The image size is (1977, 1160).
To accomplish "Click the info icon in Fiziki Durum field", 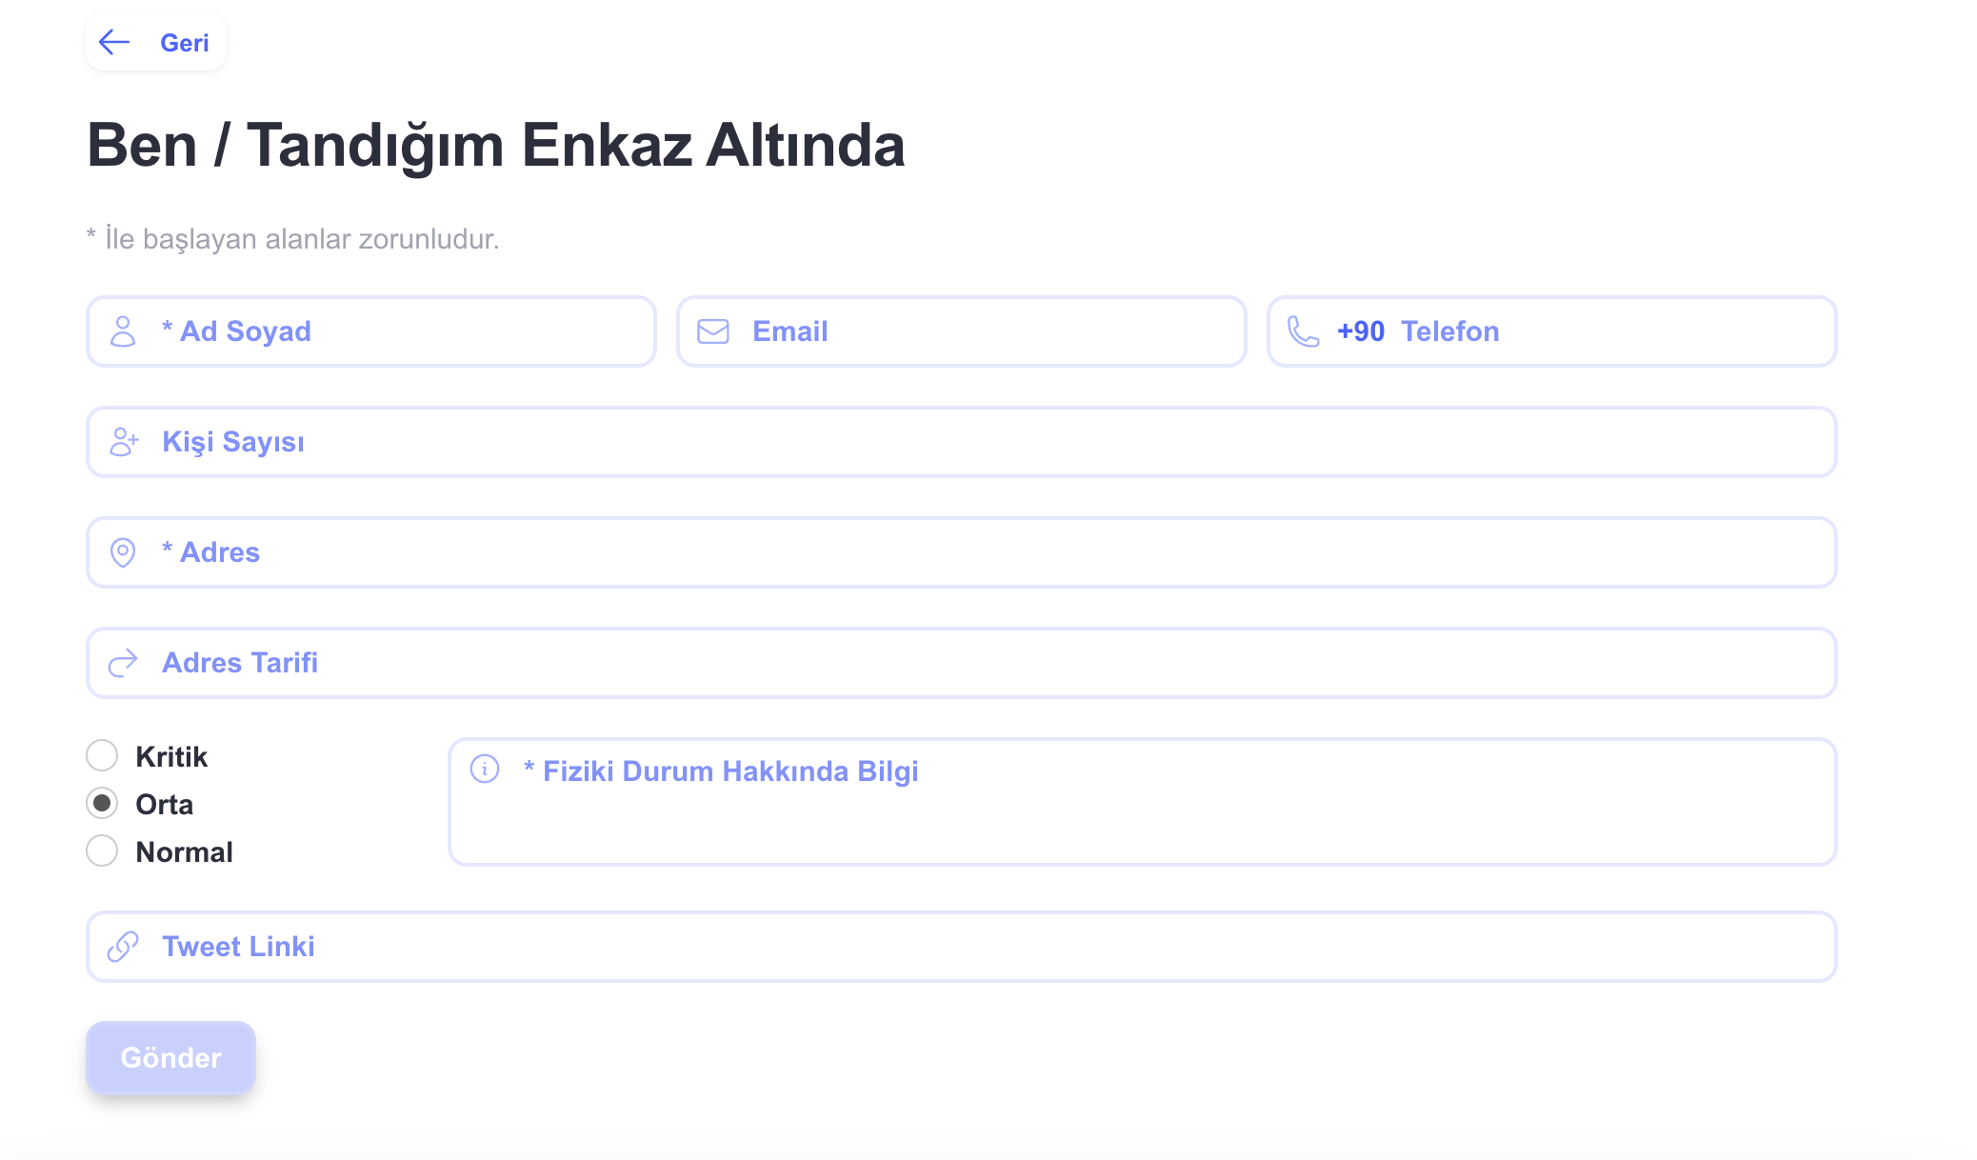I will pos(484,770).
